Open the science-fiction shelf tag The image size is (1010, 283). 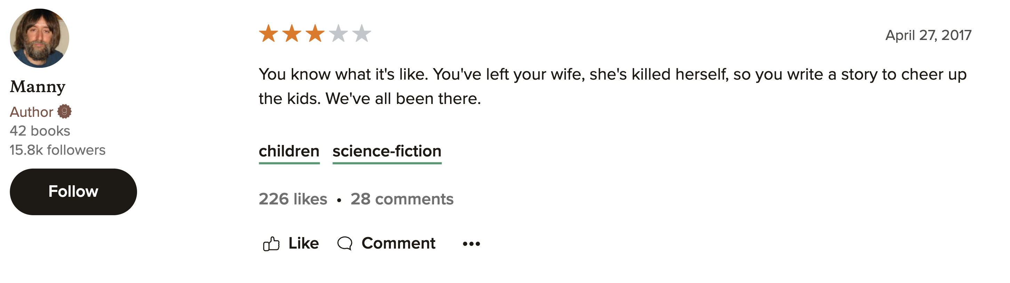point(387,152)
